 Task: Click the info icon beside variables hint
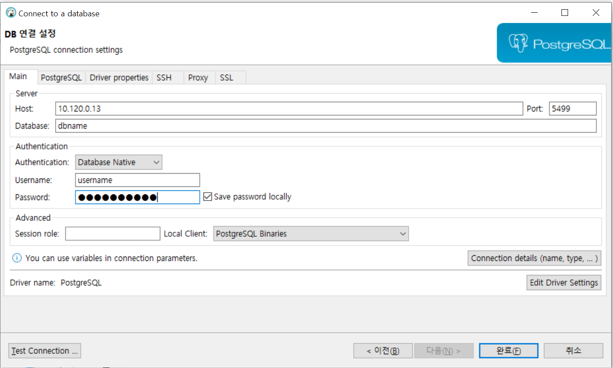17,258
